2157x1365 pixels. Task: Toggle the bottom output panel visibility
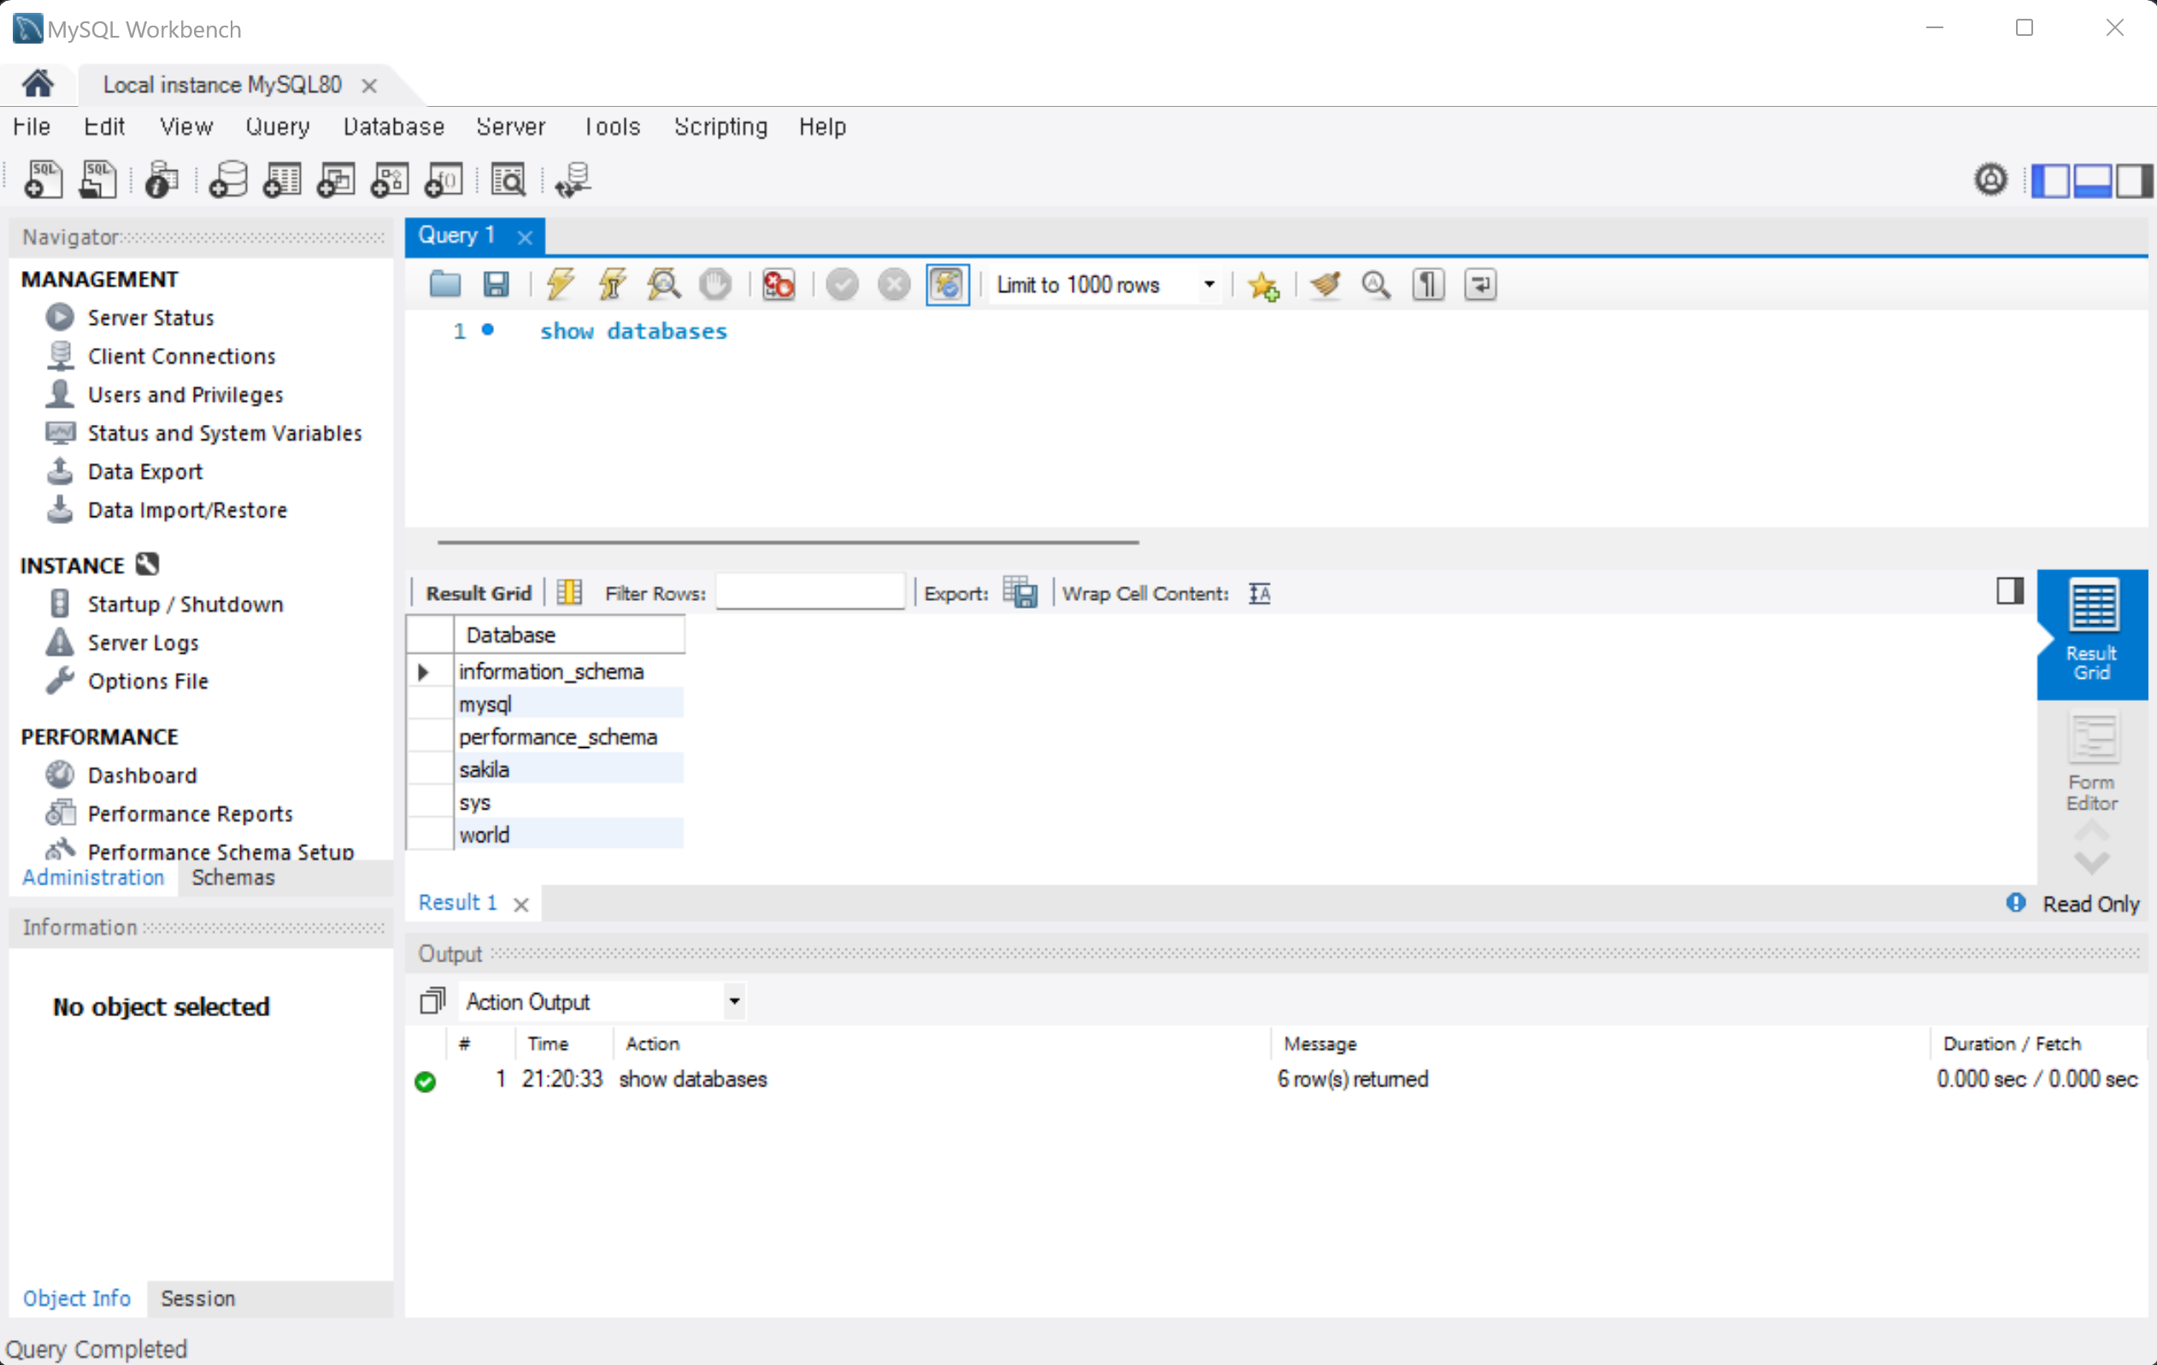coord(2093,180)
